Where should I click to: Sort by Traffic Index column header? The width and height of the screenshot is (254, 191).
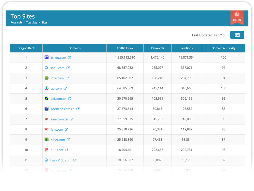tap(125, 48)
